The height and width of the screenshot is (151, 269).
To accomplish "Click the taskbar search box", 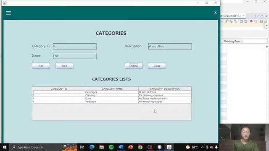I will (43, 147).
